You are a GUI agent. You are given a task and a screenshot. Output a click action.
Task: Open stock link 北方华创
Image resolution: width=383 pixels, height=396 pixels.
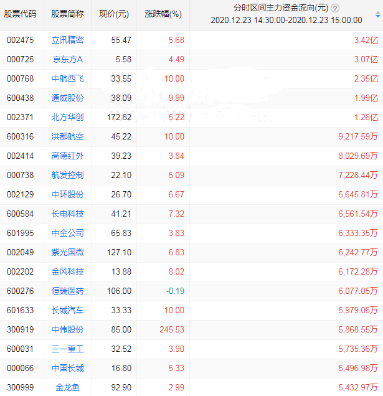(x=67, y=118)
